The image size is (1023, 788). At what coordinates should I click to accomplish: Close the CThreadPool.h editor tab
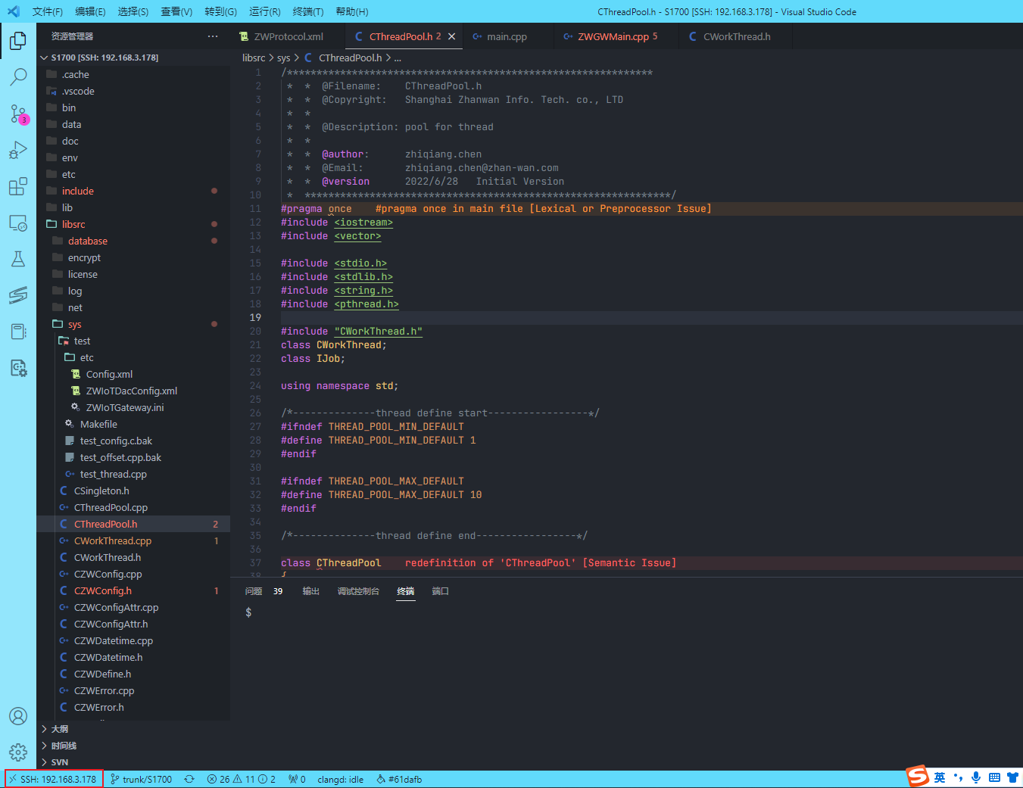[452, 36]
